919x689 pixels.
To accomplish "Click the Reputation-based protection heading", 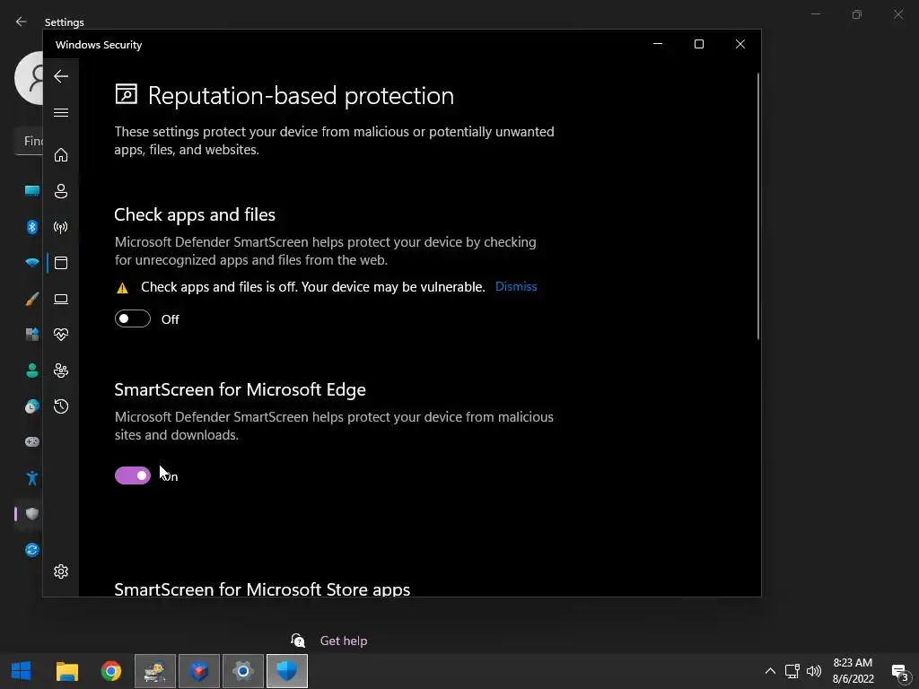I will pyautogui.click(x=301, y=95).
